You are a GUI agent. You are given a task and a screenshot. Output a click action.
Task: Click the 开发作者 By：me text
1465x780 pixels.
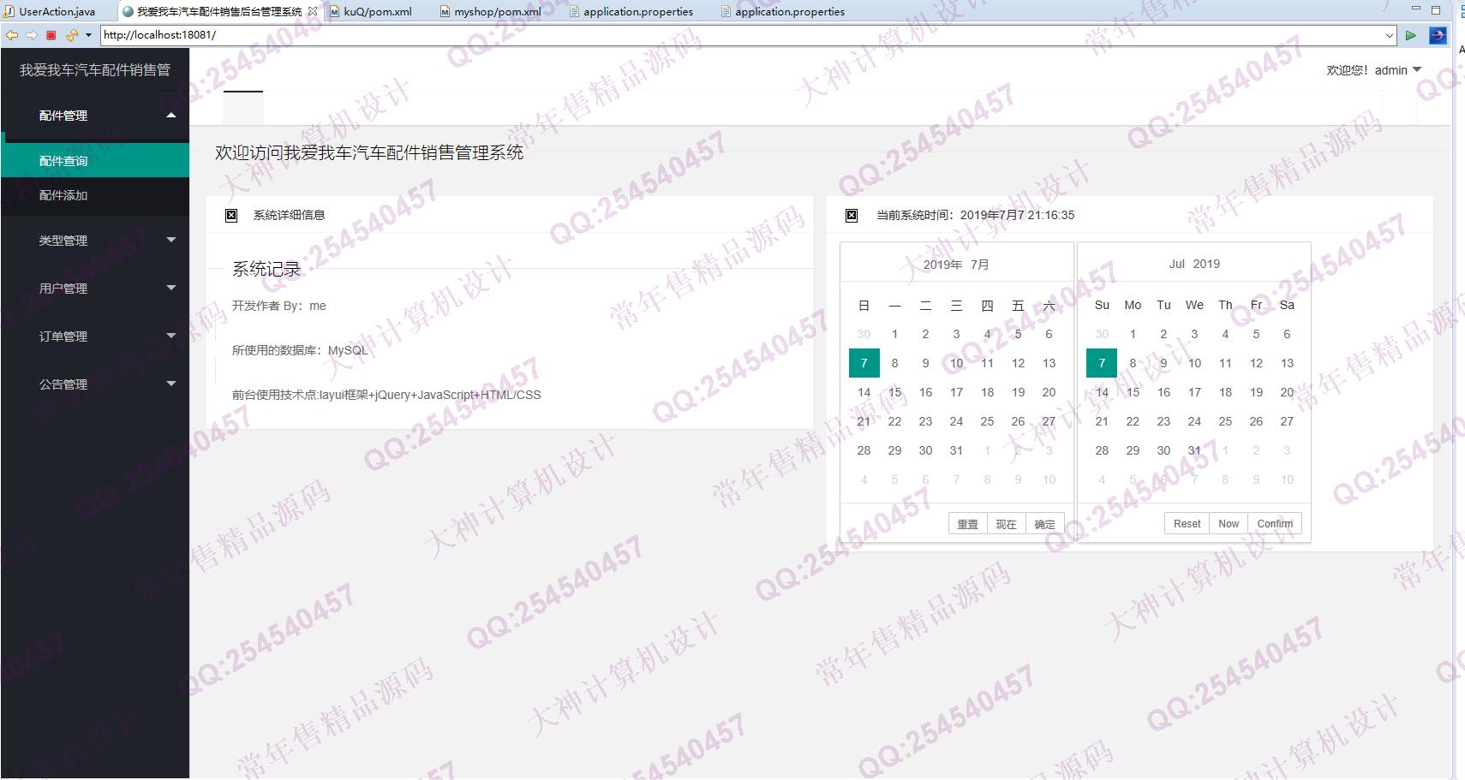click(279, 306)
